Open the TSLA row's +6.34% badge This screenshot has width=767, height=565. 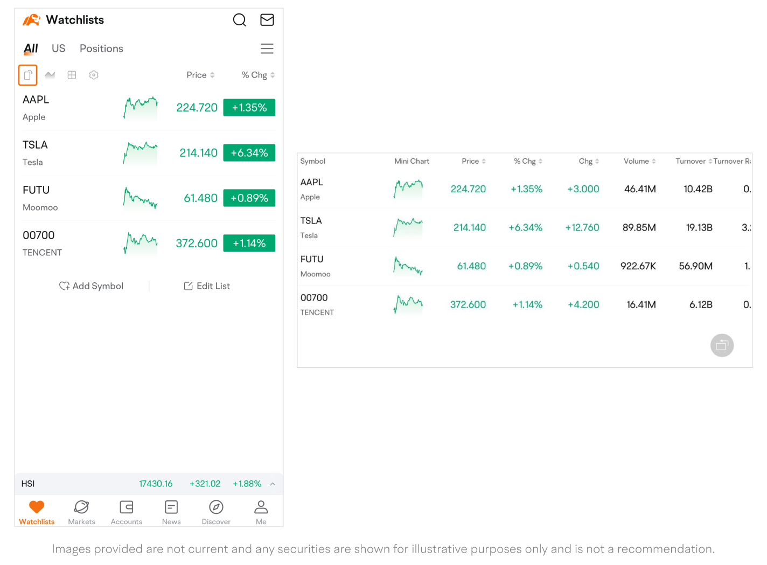pos(249,153)
